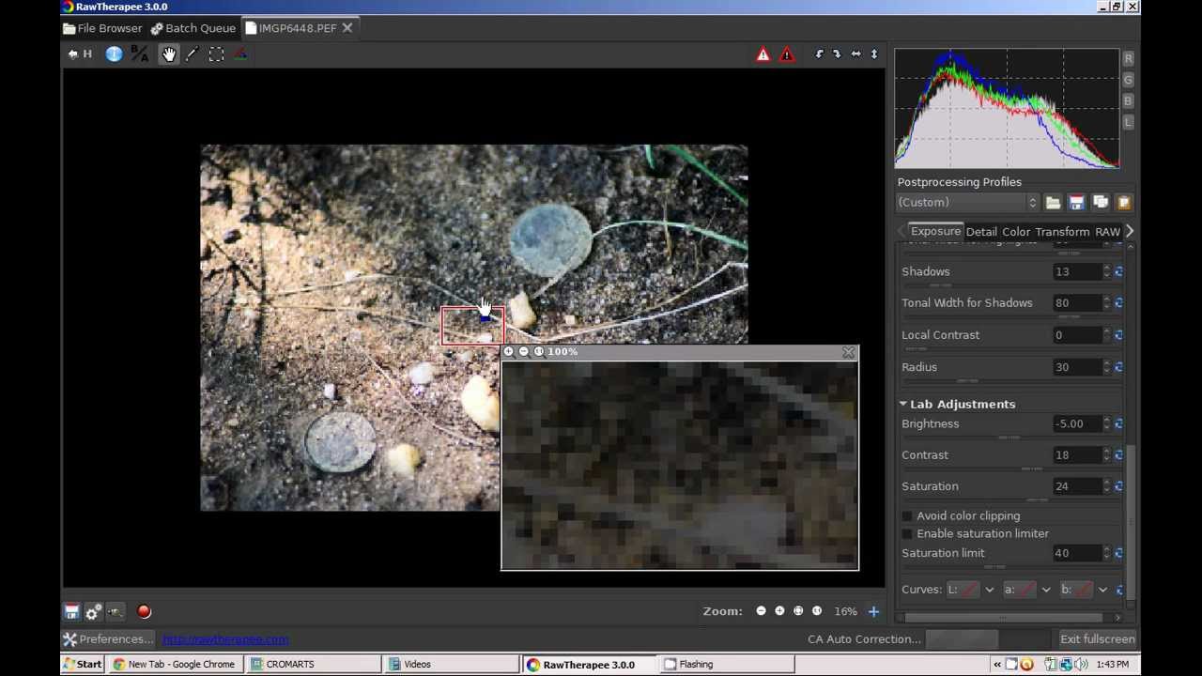Visit the rawtherapee.com link

(x=225, y=639)
